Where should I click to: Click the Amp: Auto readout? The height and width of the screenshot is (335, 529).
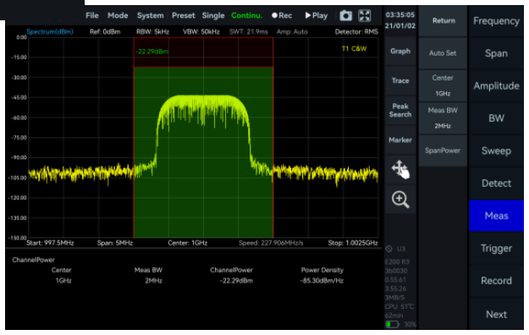click(292, 31)
